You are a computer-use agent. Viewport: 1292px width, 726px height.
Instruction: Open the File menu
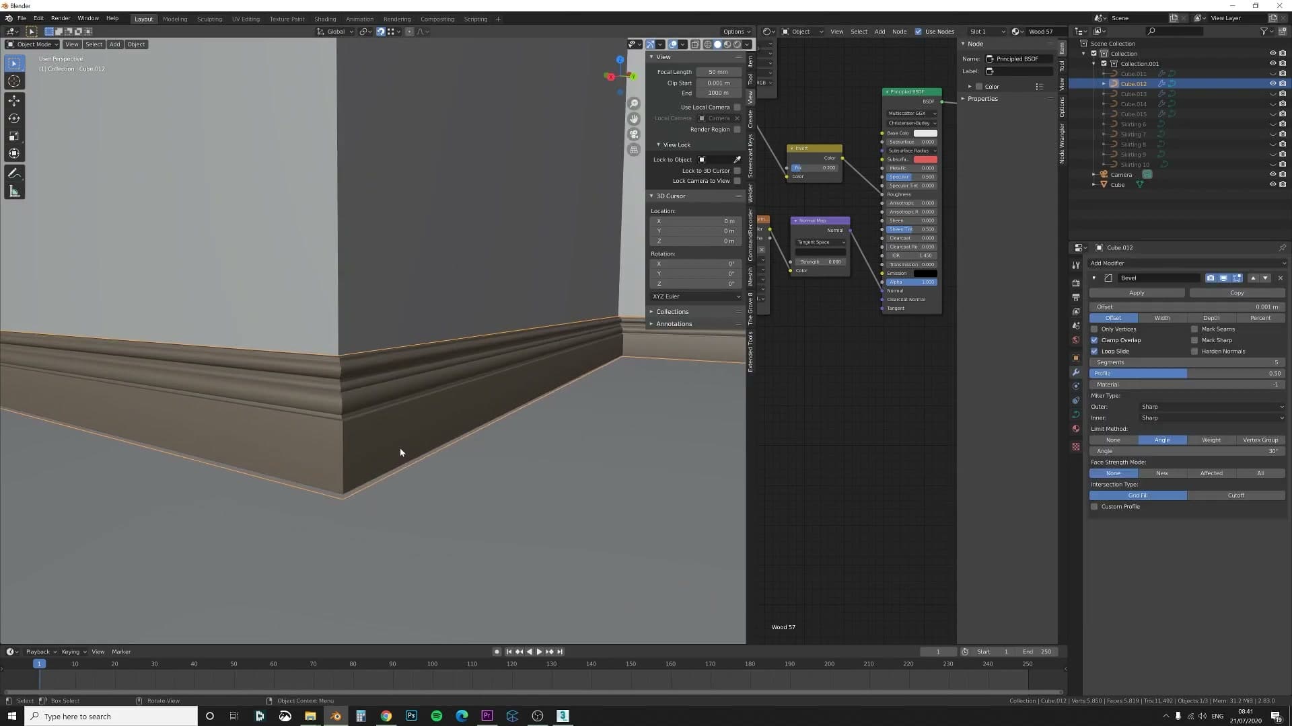(22, 19)
